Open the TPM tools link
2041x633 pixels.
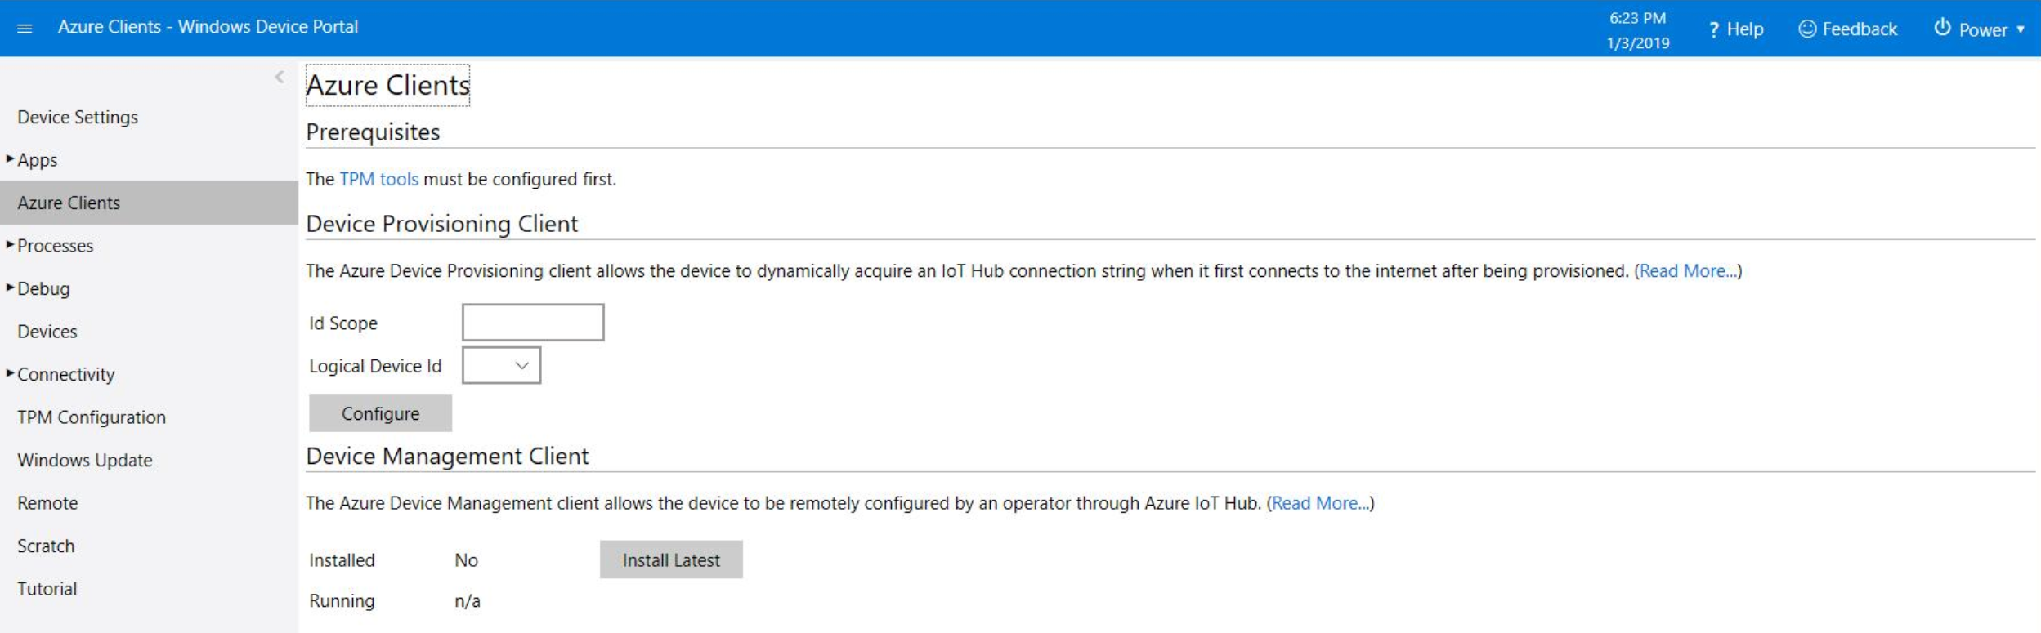coord(379,179)
